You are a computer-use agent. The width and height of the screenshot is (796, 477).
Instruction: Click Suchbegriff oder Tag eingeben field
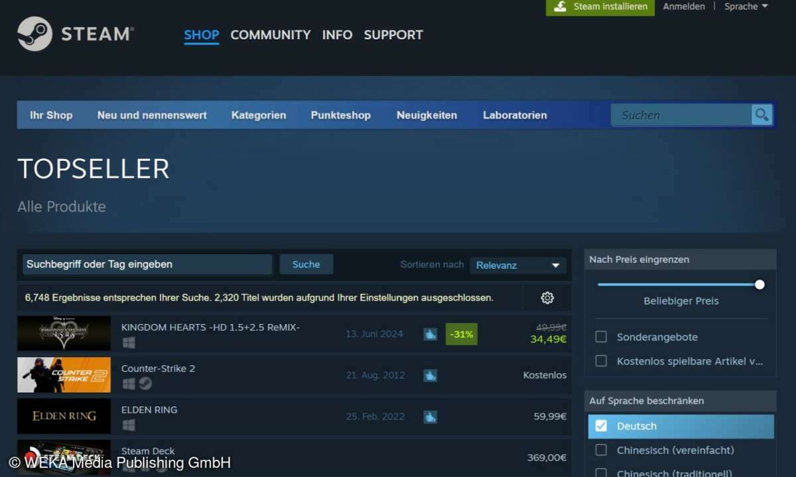(147, 264)
